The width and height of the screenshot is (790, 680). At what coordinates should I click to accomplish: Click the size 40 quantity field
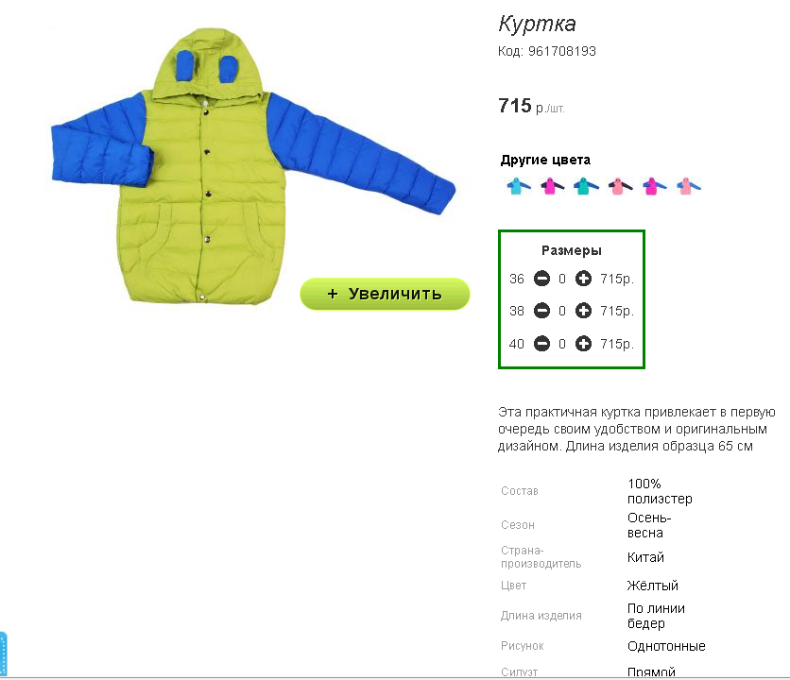point(562,344)
